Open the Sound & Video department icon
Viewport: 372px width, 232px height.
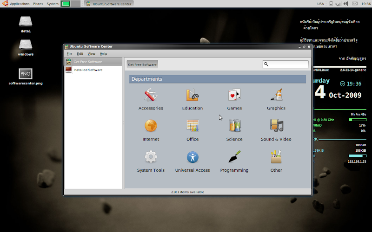(276, 126)
